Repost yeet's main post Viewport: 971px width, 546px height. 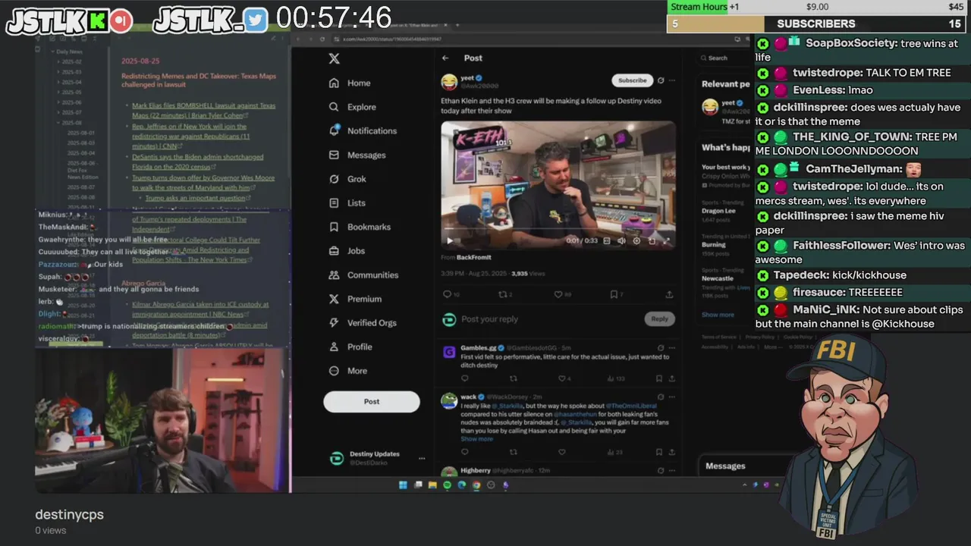pos(502,294)
